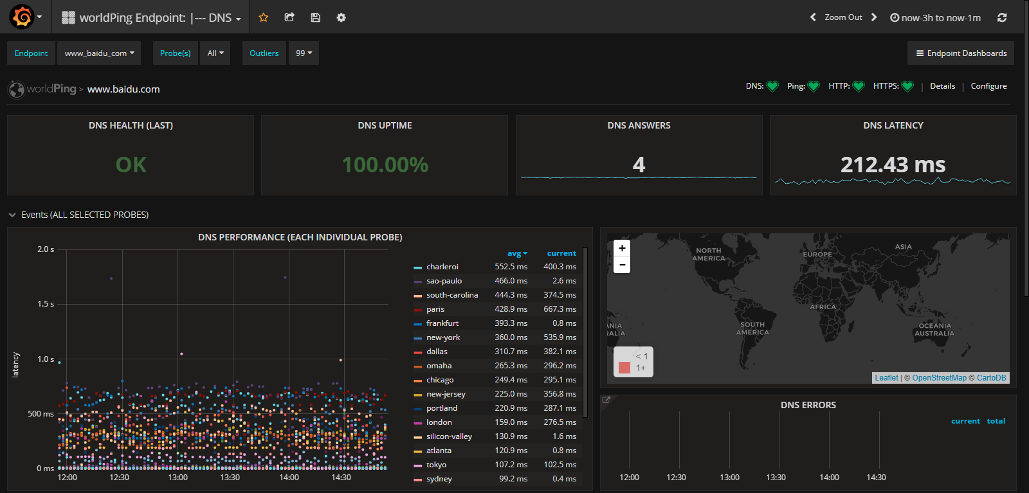The height and width of the screenshot is (493, 1029).
Task: Open DNS Errors panel link icon
Action: pyautogui.click(x=606, y=400)
